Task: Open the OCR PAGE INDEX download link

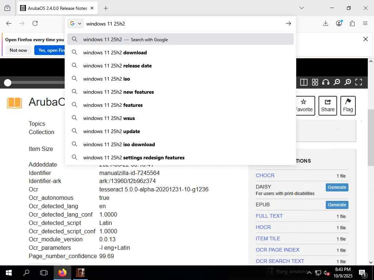Action: pos(278,250)
